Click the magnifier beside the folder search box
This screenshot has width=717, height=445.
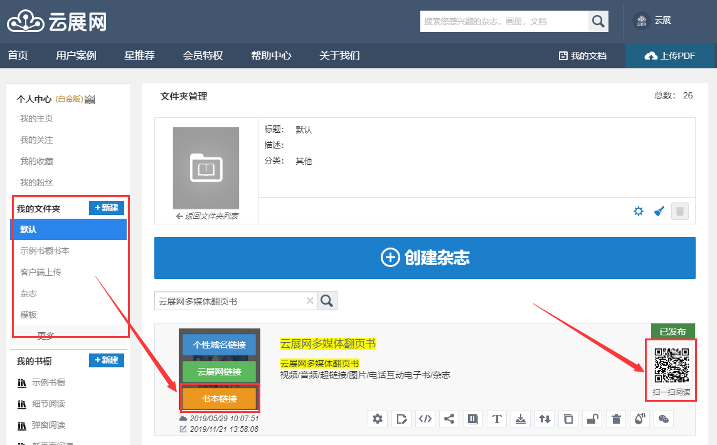327,301
